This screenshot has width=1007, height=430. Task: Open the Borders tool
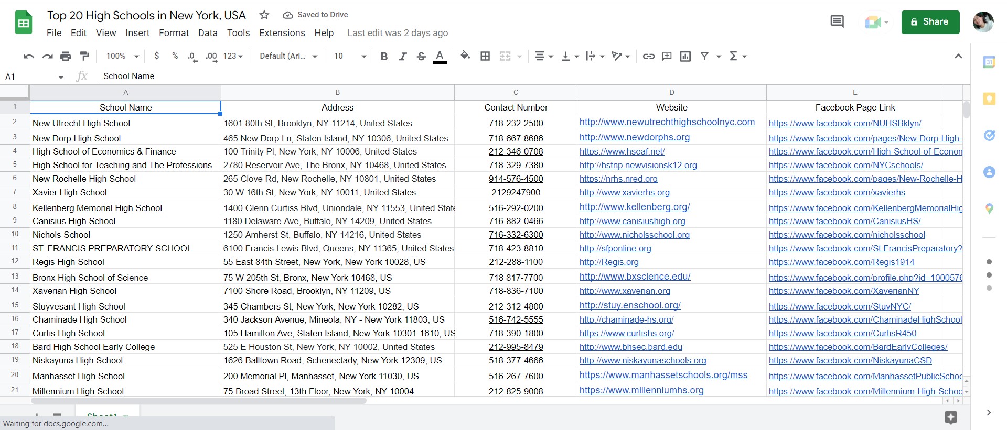[485, 56]
